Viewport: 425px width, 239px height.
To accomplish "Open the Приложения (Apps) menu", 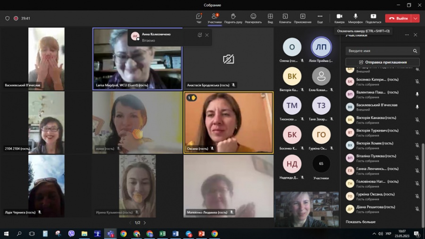I will point(303,18).
